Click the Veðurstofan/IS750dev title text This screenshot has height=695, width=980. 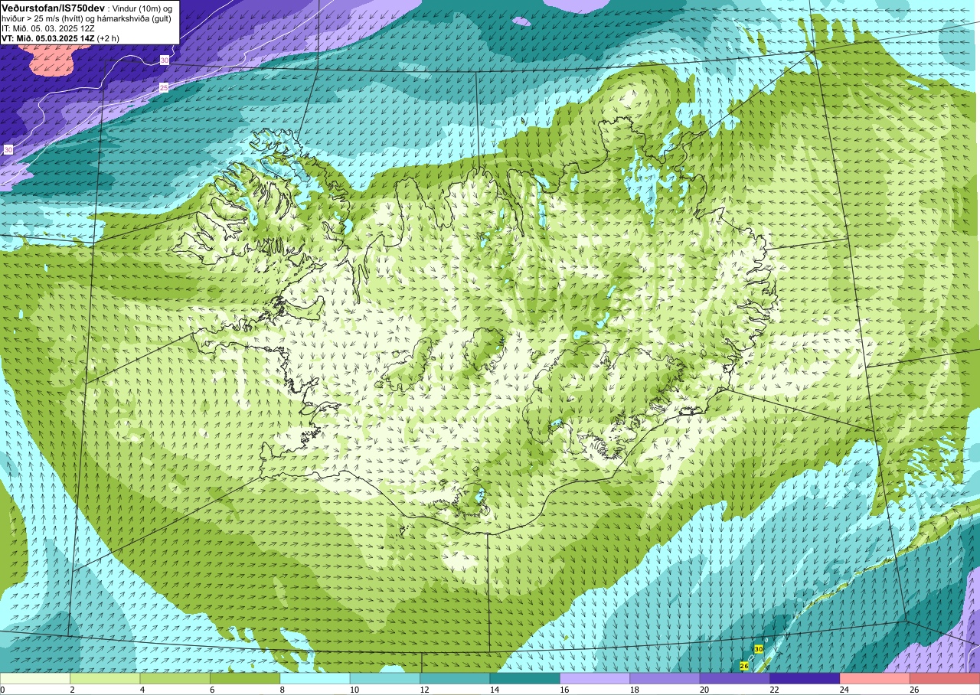click(53, 8)
